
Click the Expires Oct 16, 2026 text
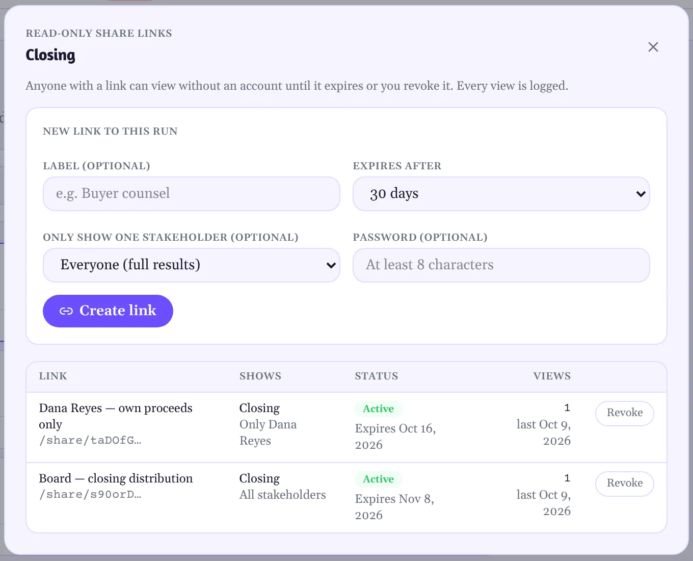[395, 437]
